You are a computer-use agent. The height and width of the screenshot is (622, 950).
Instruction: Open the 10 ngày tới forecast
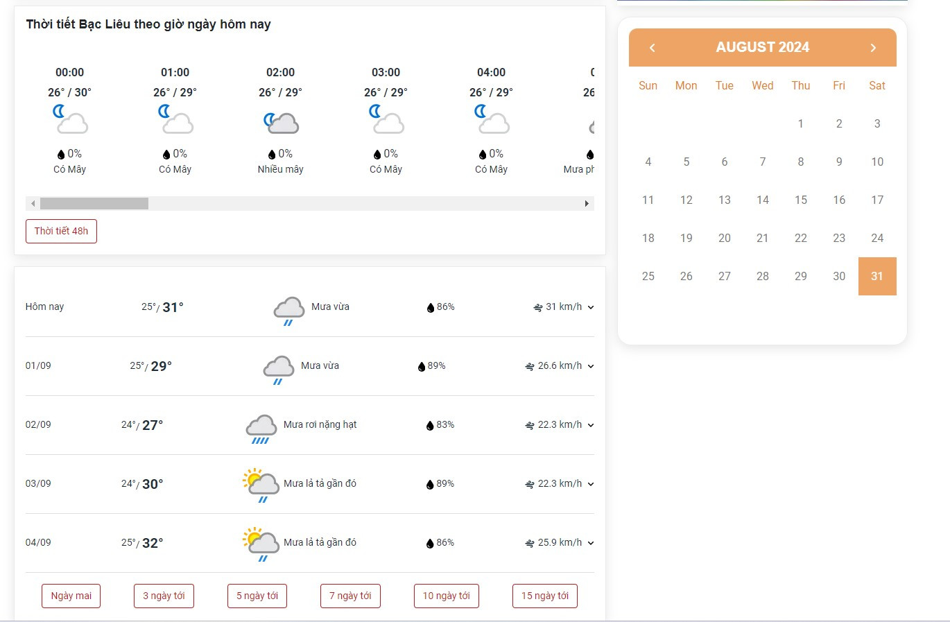tap(447, 596)
